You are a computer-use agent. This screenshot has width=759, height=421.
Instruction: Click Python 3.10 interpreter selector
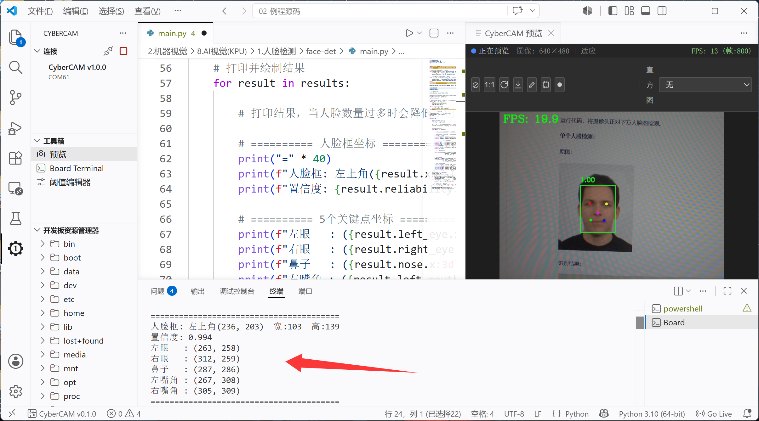tap(652, 414)
